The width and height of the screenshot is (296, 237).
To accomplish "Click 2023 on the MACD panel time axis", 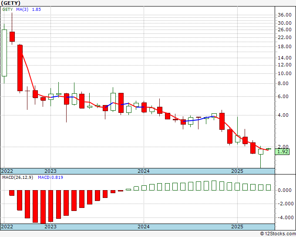I will pyautogui.click(x=50, y=227).
